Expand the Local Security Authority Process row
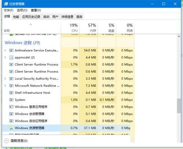183x149 pixels. tap(5, 79)
